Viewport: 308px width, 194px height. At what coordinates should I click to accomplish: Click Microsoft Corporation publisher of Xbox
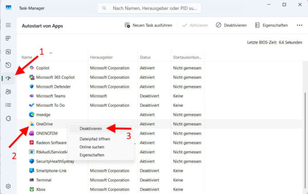coord(110,189)
